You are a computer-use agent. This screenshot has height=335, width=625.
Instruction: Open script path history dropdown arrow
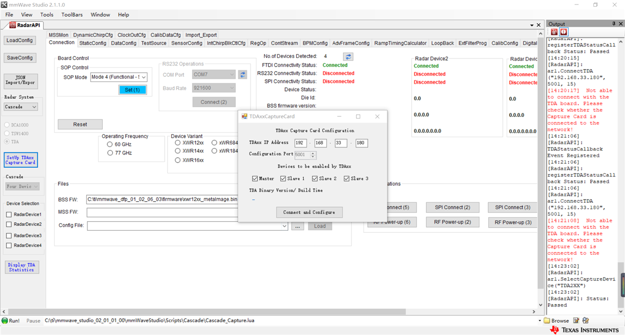pos(540,321)
